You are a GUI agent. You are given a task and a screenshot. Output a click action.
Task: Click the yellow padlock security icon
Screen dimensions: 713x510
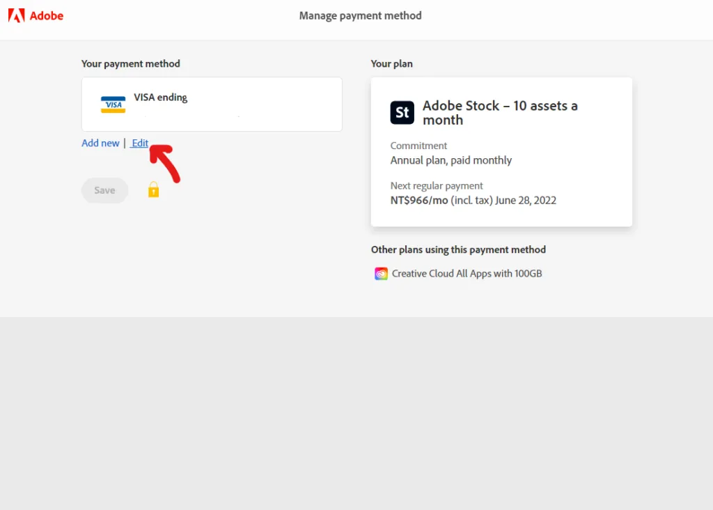pyautogui.click(x=153, y=190)
